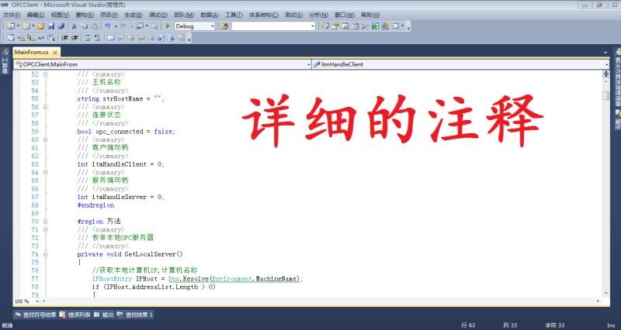
Task: Click 'int itmHandleServer = 0;' at line 67
Action: (120, 197)
